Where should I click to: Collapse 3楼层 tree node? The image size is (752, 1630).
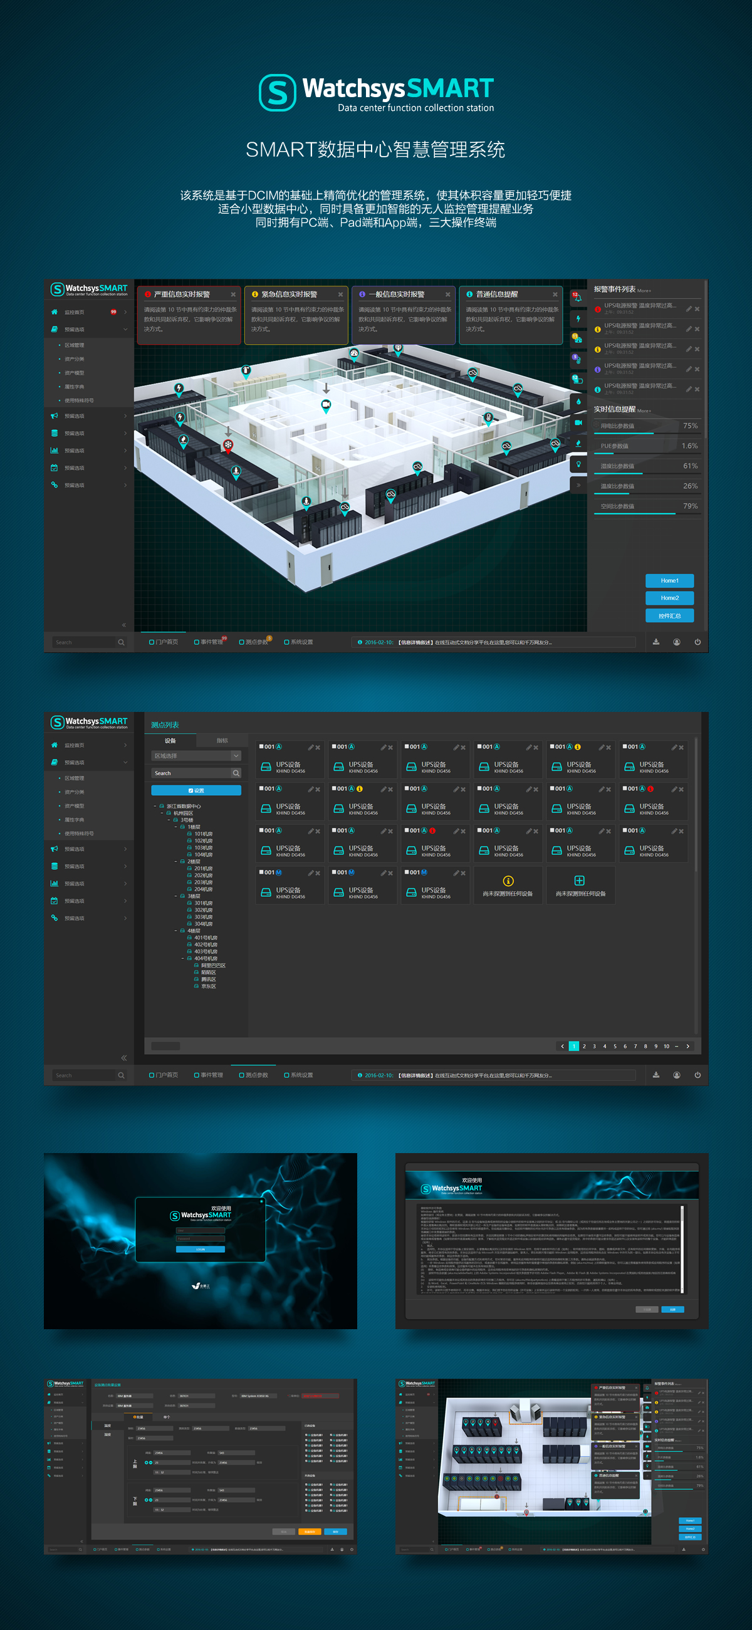(x=176, y=896)
